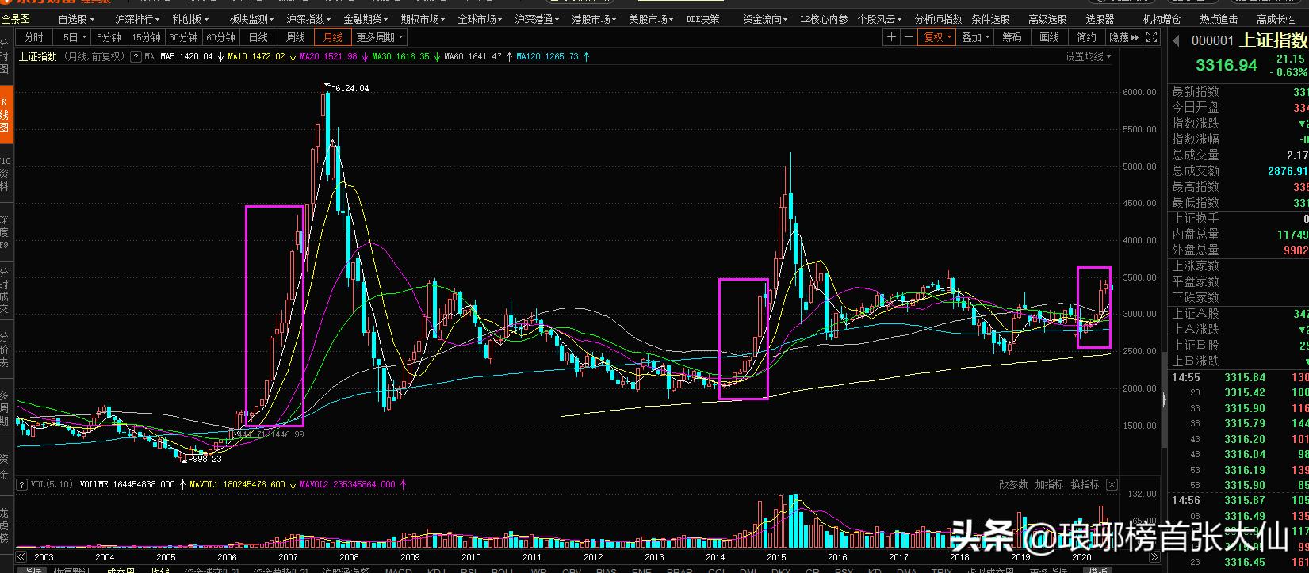This screenshot has height=573, width=1309.
Task: Select K线图 in left sidebar
Action: 5,116
